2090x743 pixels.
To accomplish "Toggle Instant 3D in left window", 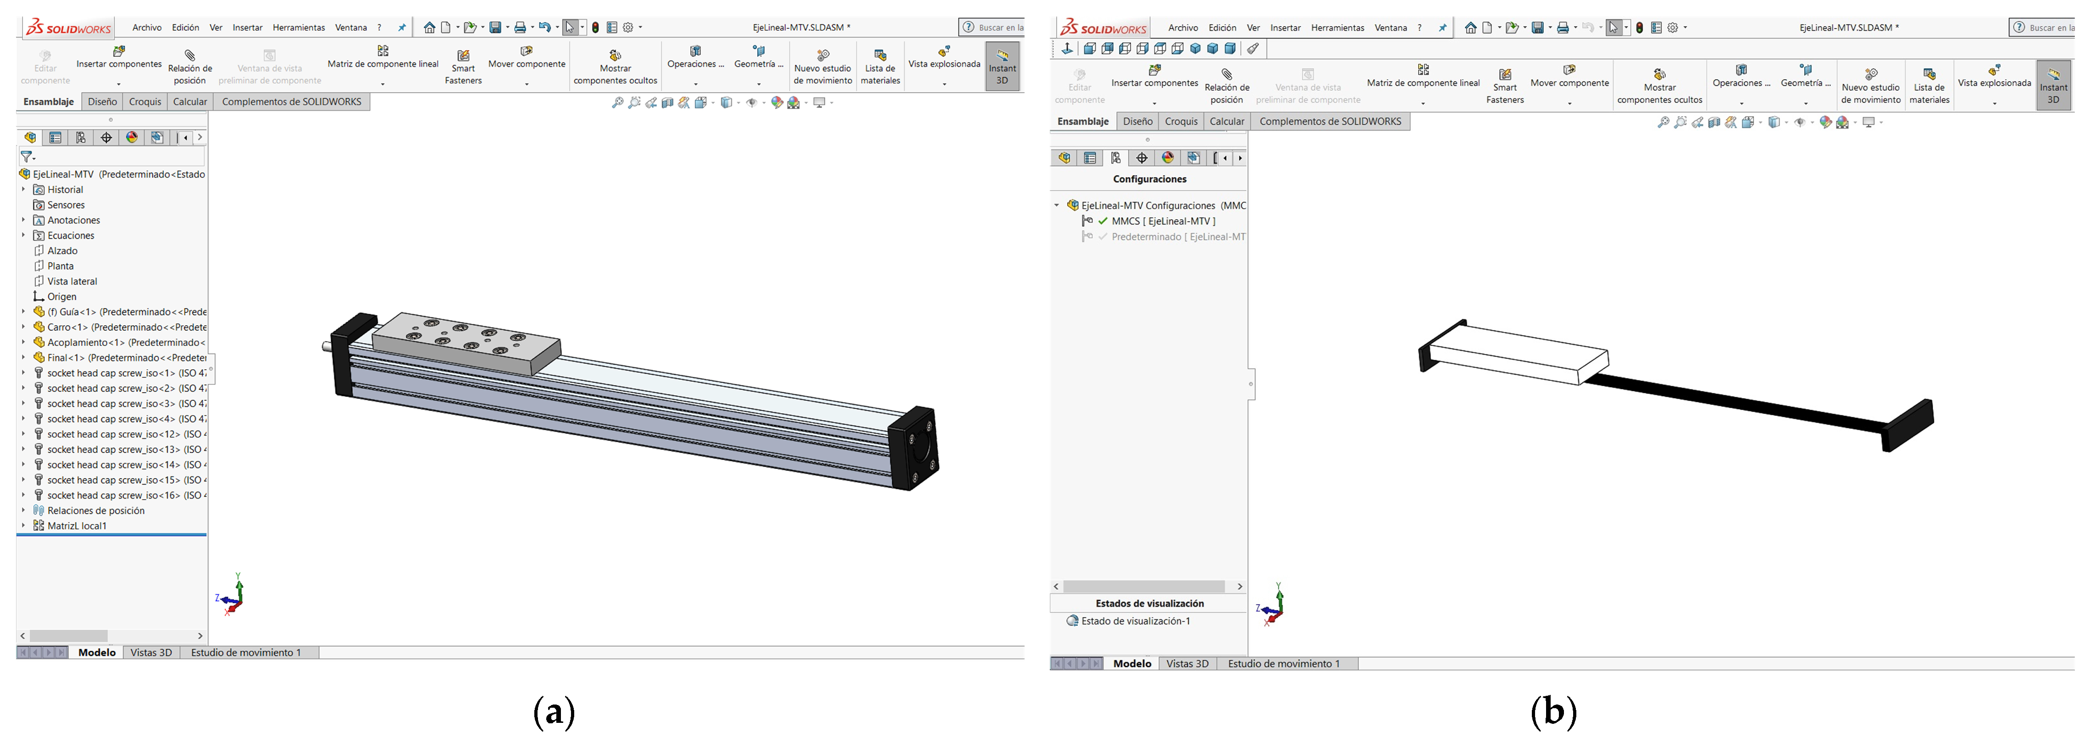I will 1002,66.
